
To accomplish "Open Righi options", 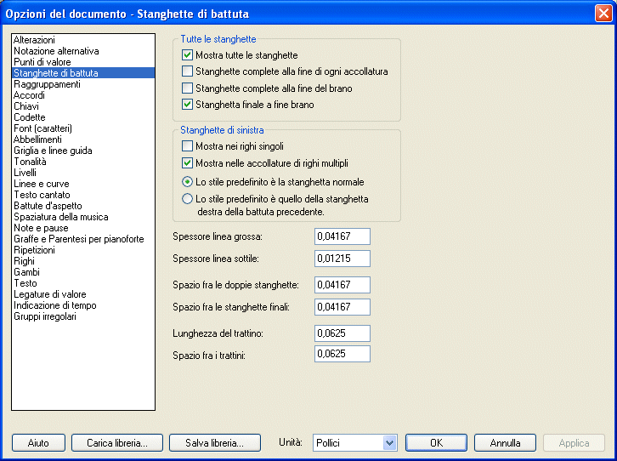I will 83,260.
